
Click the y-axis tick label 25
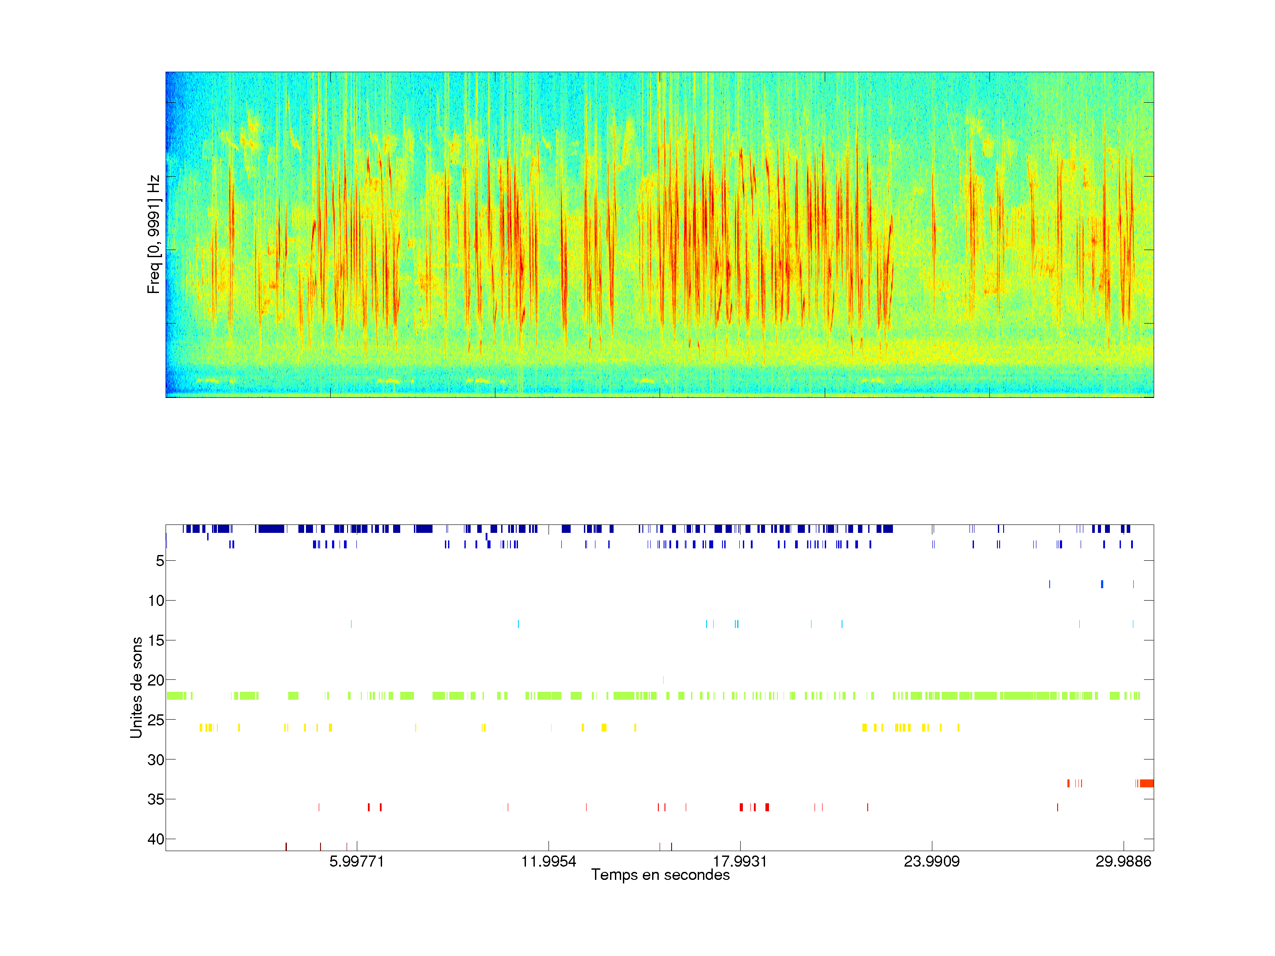point(156,720)
